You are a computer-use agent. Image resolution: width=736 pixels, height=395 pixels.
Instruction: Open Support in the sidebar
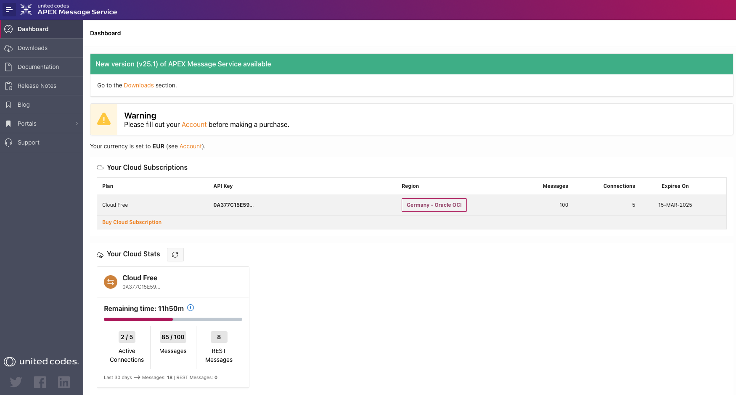click(x=42, y=142)
